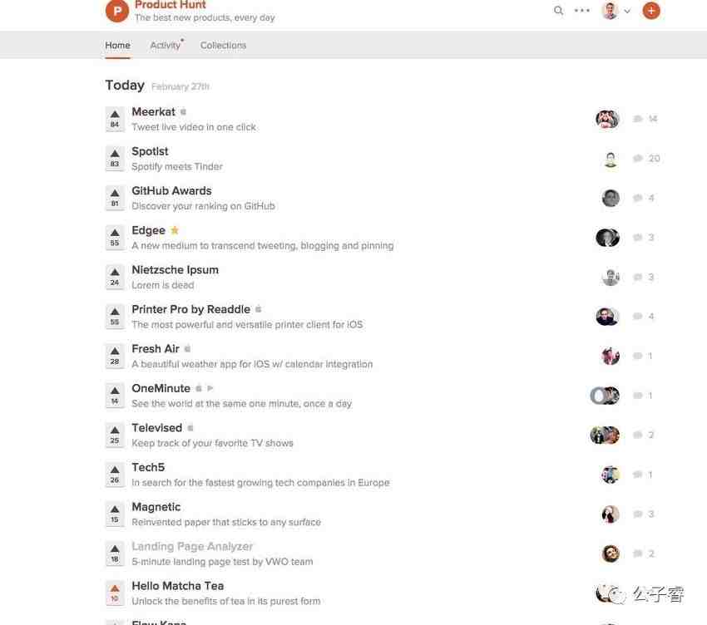Open the Nietzsche Ipsum product link
Viewport: 707px width, 625px height.
coord(175,269)
